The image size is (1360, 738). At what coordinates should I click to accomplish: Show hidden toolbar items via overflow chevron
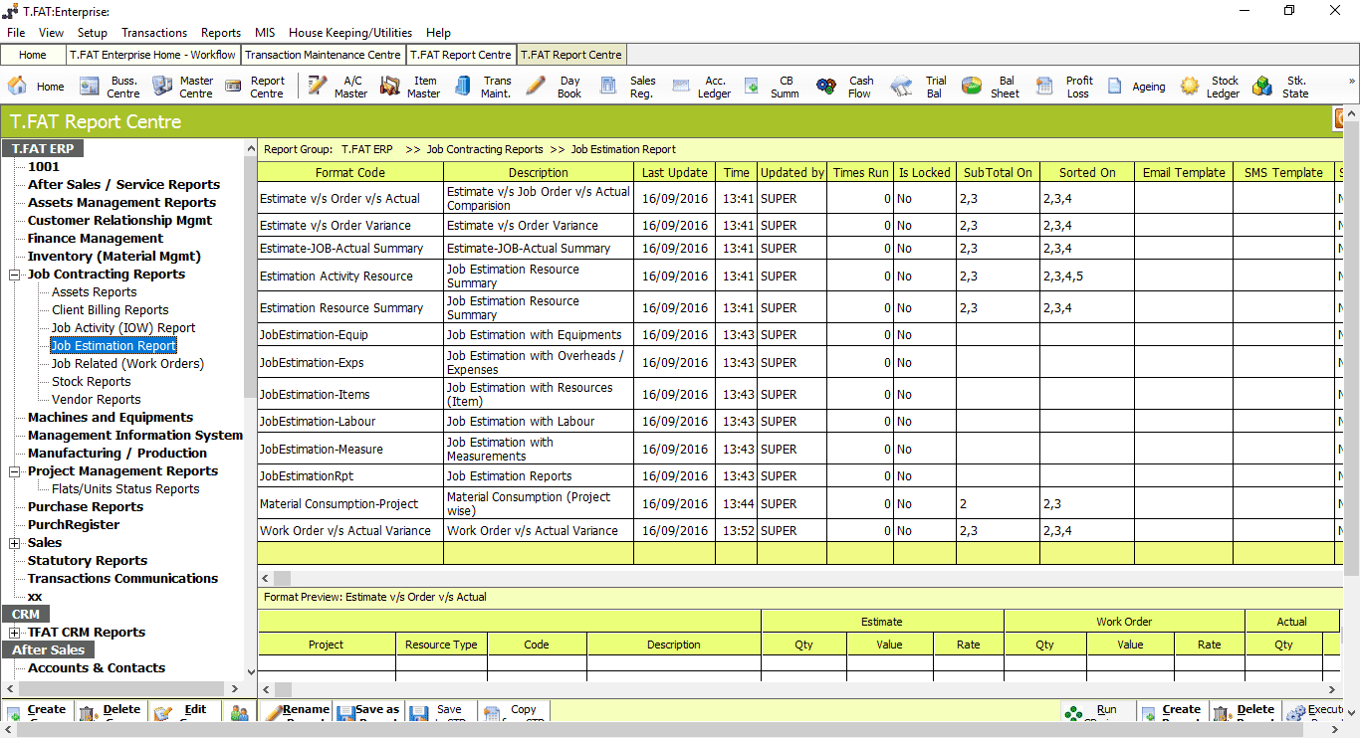tap(1351, 82)
